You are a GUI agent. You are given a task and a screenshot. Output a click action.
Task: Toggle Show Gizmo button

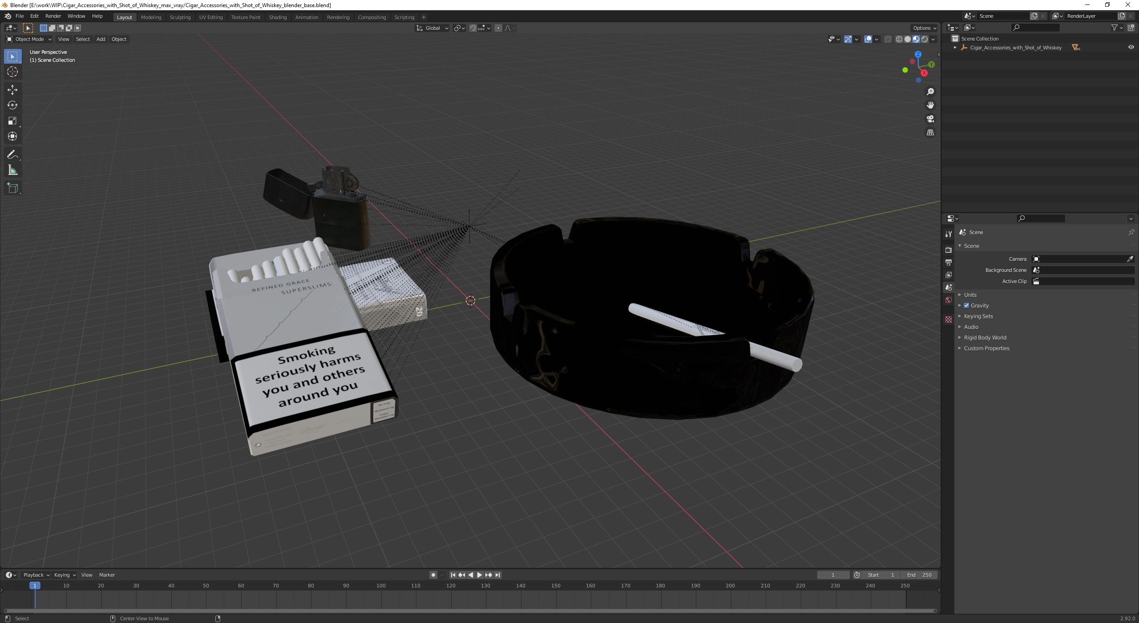[x=848, y=39]
